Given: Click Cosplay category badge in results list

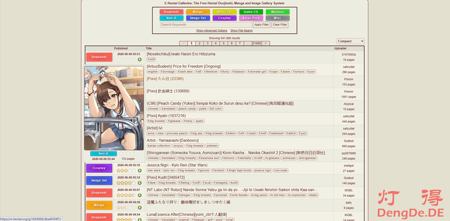Looking at the screenshot, I should tap(99, 168).
